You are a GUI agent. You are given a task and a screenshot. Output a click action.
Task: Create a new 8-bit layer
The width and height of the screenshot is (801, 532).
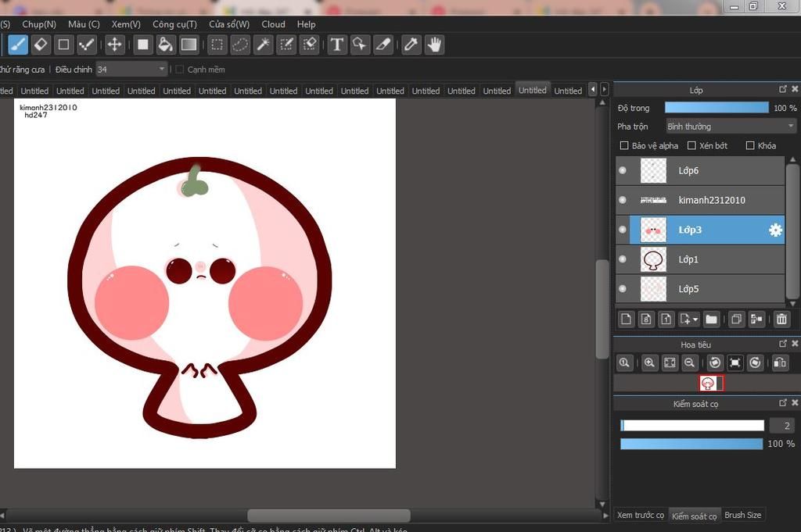(x=645, y=320)
